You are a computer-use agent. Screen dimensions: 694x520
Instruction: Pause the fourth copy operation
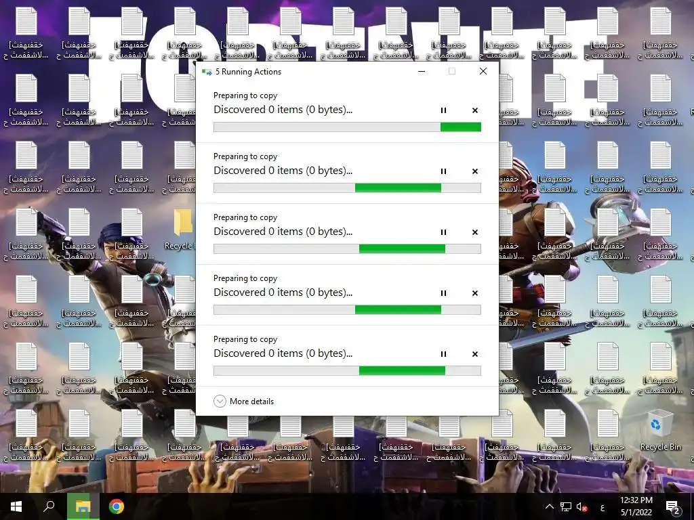click(443, 293)
